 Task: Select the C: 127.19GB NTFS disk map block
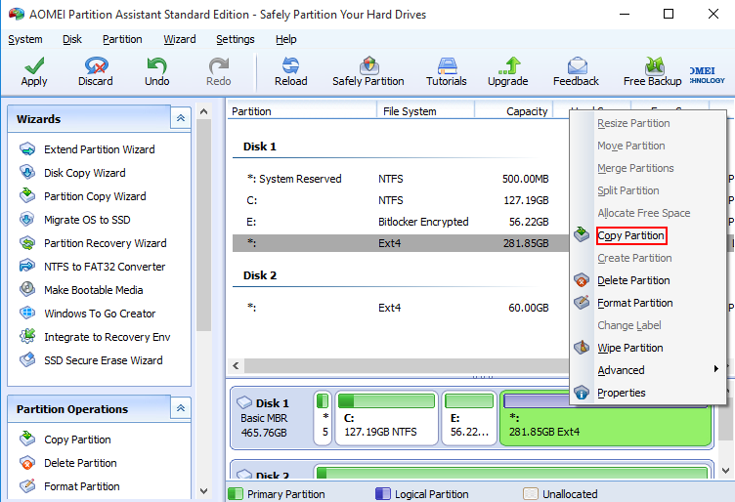click(x=387, y=418)
